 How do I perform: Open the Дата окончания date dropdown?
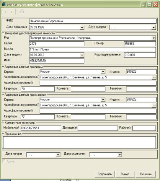tap(119, 155)
